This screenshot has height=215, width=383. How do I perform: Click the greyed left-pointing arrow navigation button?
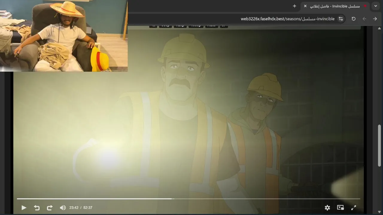(364, 19)
